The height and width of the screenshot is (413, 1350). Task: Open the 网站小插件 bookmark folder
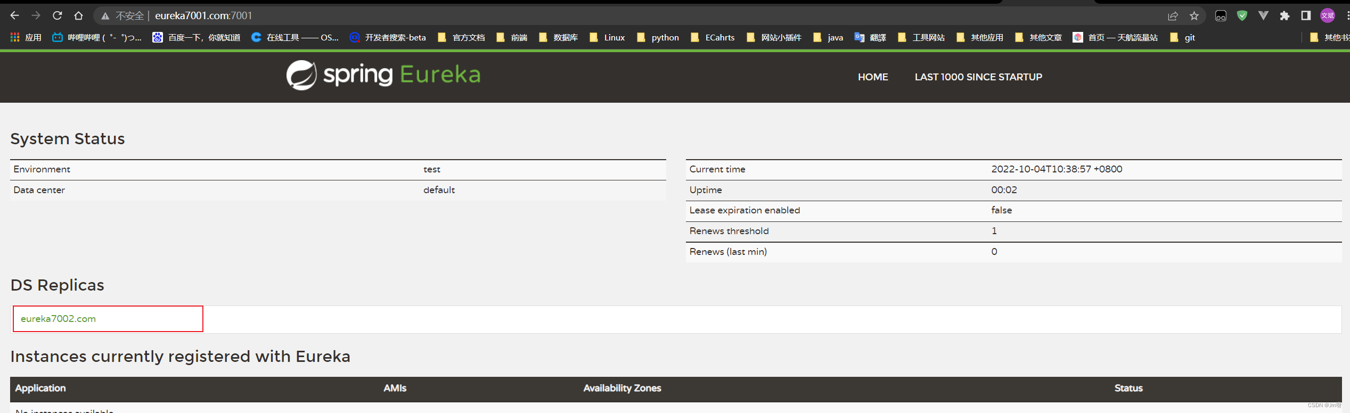click(774, 37)
